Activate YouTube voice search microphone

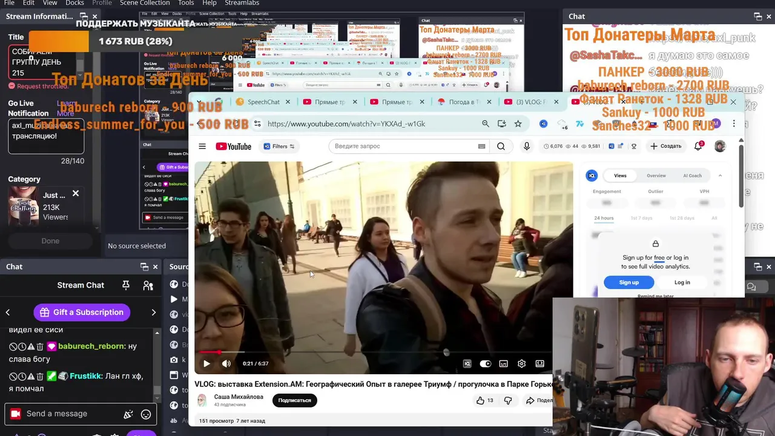pyautogui.click(x=527, y=146)
